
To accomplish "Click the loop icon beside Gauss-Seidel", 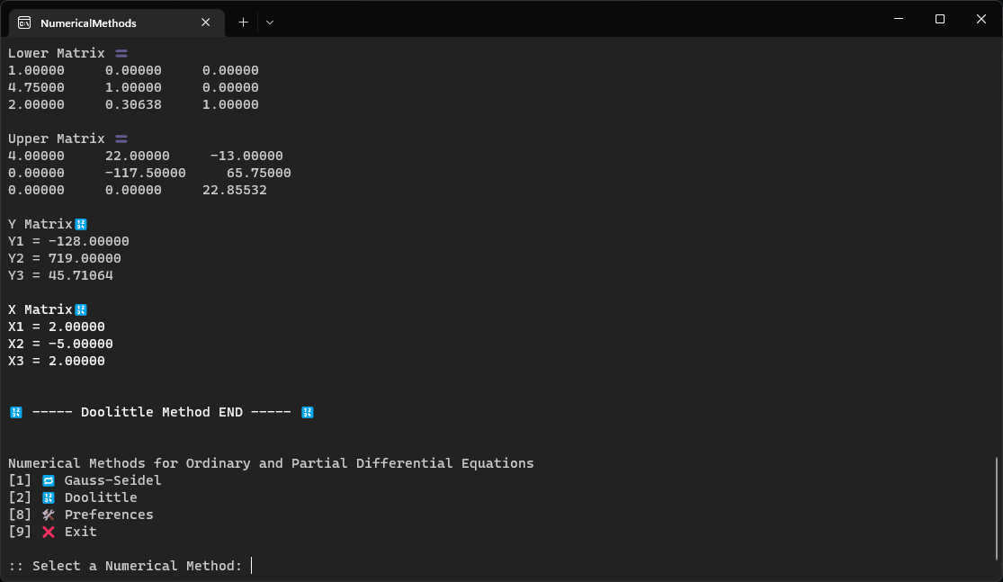I will click(x=48, y=480).
